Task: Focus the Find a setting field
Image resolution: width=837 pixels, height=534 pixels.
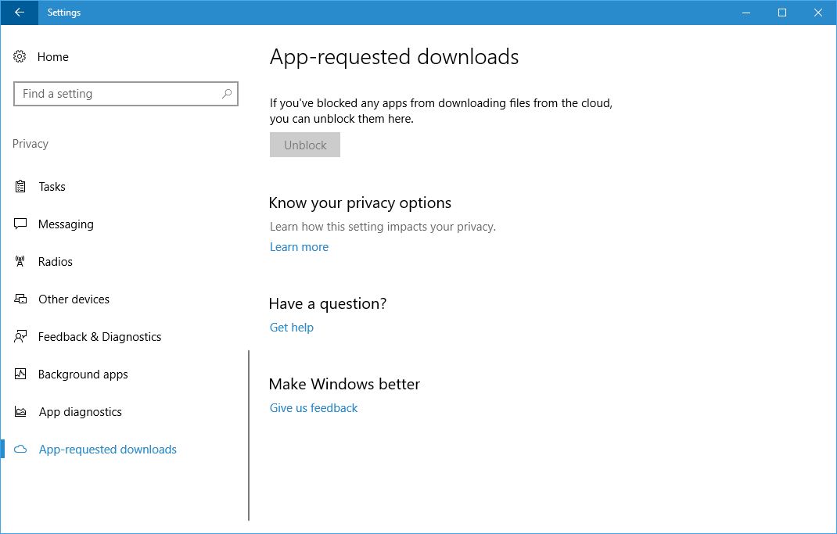Action: tap(125, 94)
